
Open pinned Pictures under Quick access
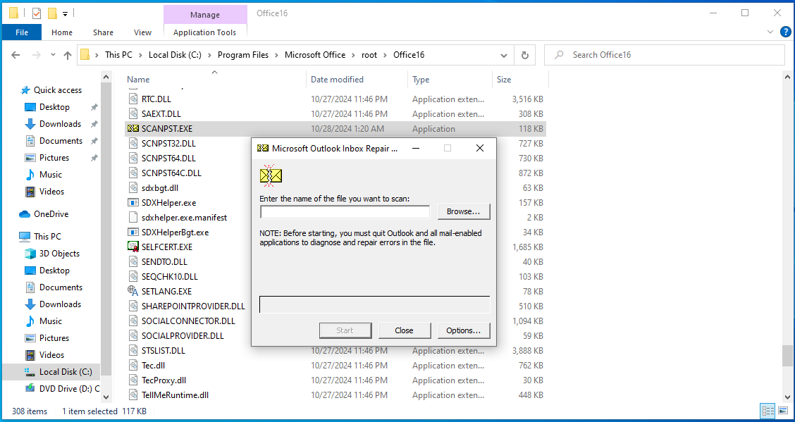point(54,158)
